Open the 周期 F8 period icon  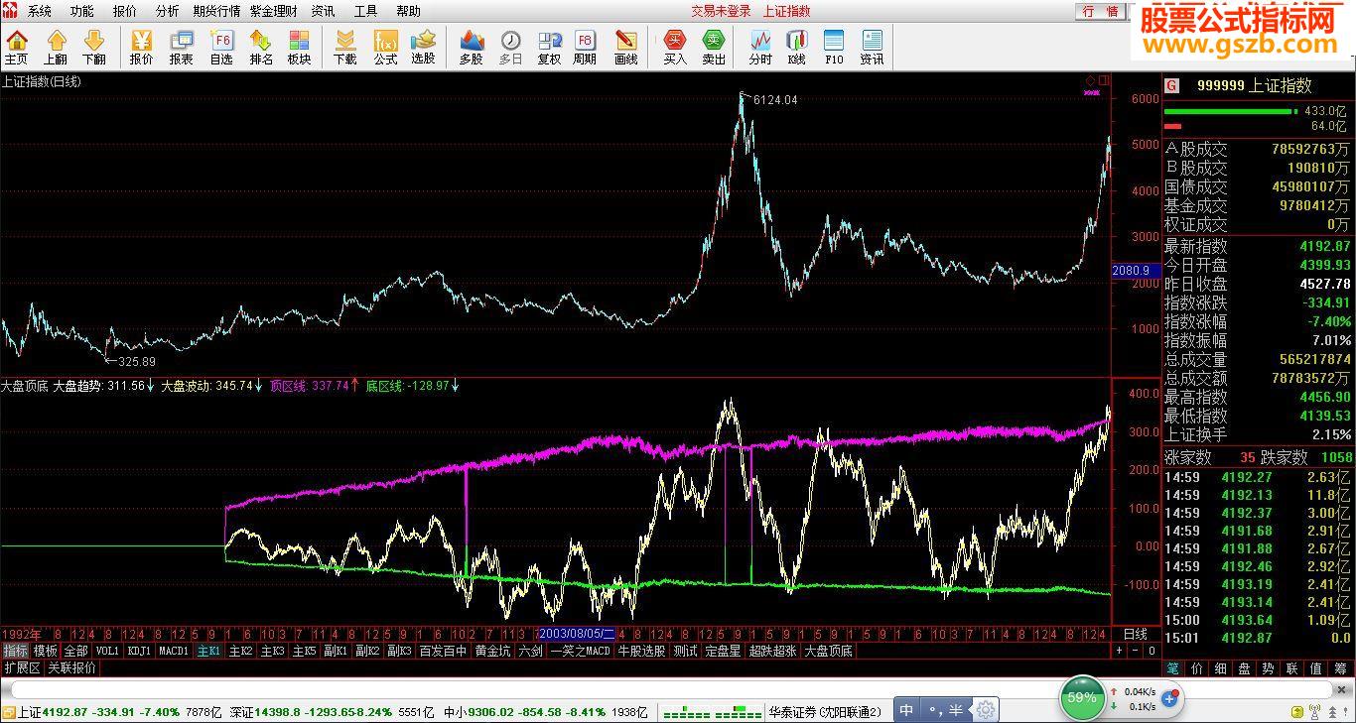(x=585, y=47)
